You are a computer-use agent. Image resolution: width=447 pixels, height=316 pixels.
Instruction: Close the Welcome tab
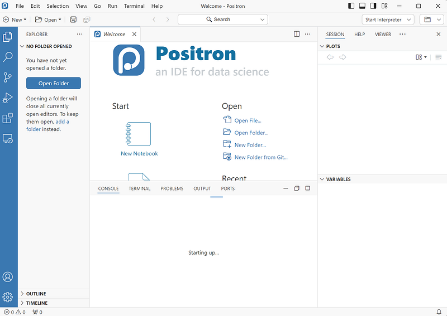134,34
